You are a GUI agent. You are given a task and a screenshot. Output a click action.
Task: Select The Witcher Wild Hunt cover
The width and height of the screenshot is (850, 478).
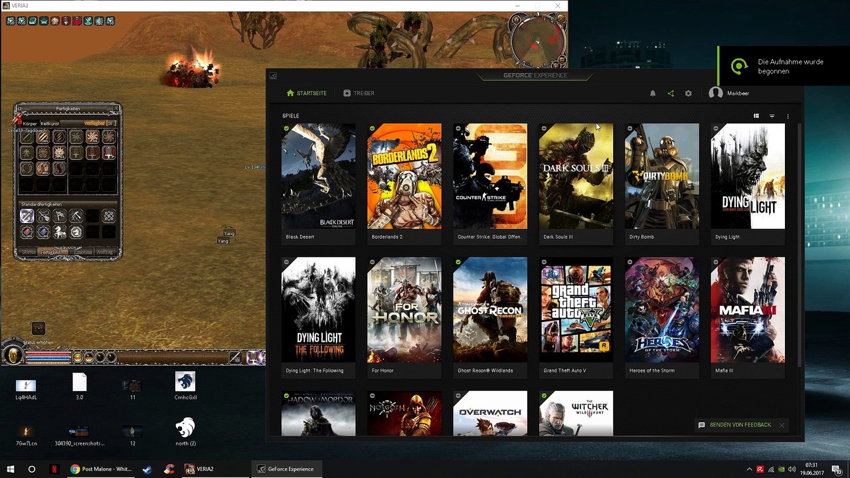pos(576,414)
